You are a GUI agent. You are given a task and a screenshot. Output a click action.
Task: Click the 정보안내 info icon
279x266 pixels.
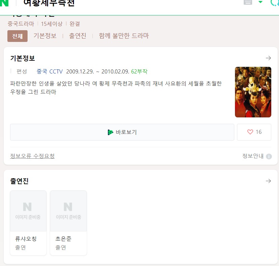[269, 156]
